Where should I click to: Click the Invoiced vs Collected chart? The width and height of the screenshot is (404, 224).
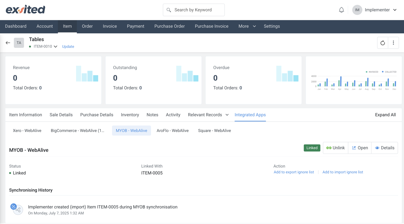tap(353, 81)
